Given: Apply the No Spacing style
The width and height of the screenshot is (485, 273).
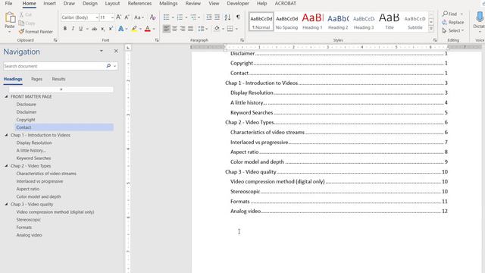Looking at the screenshot, I should [x=286, y=22].
